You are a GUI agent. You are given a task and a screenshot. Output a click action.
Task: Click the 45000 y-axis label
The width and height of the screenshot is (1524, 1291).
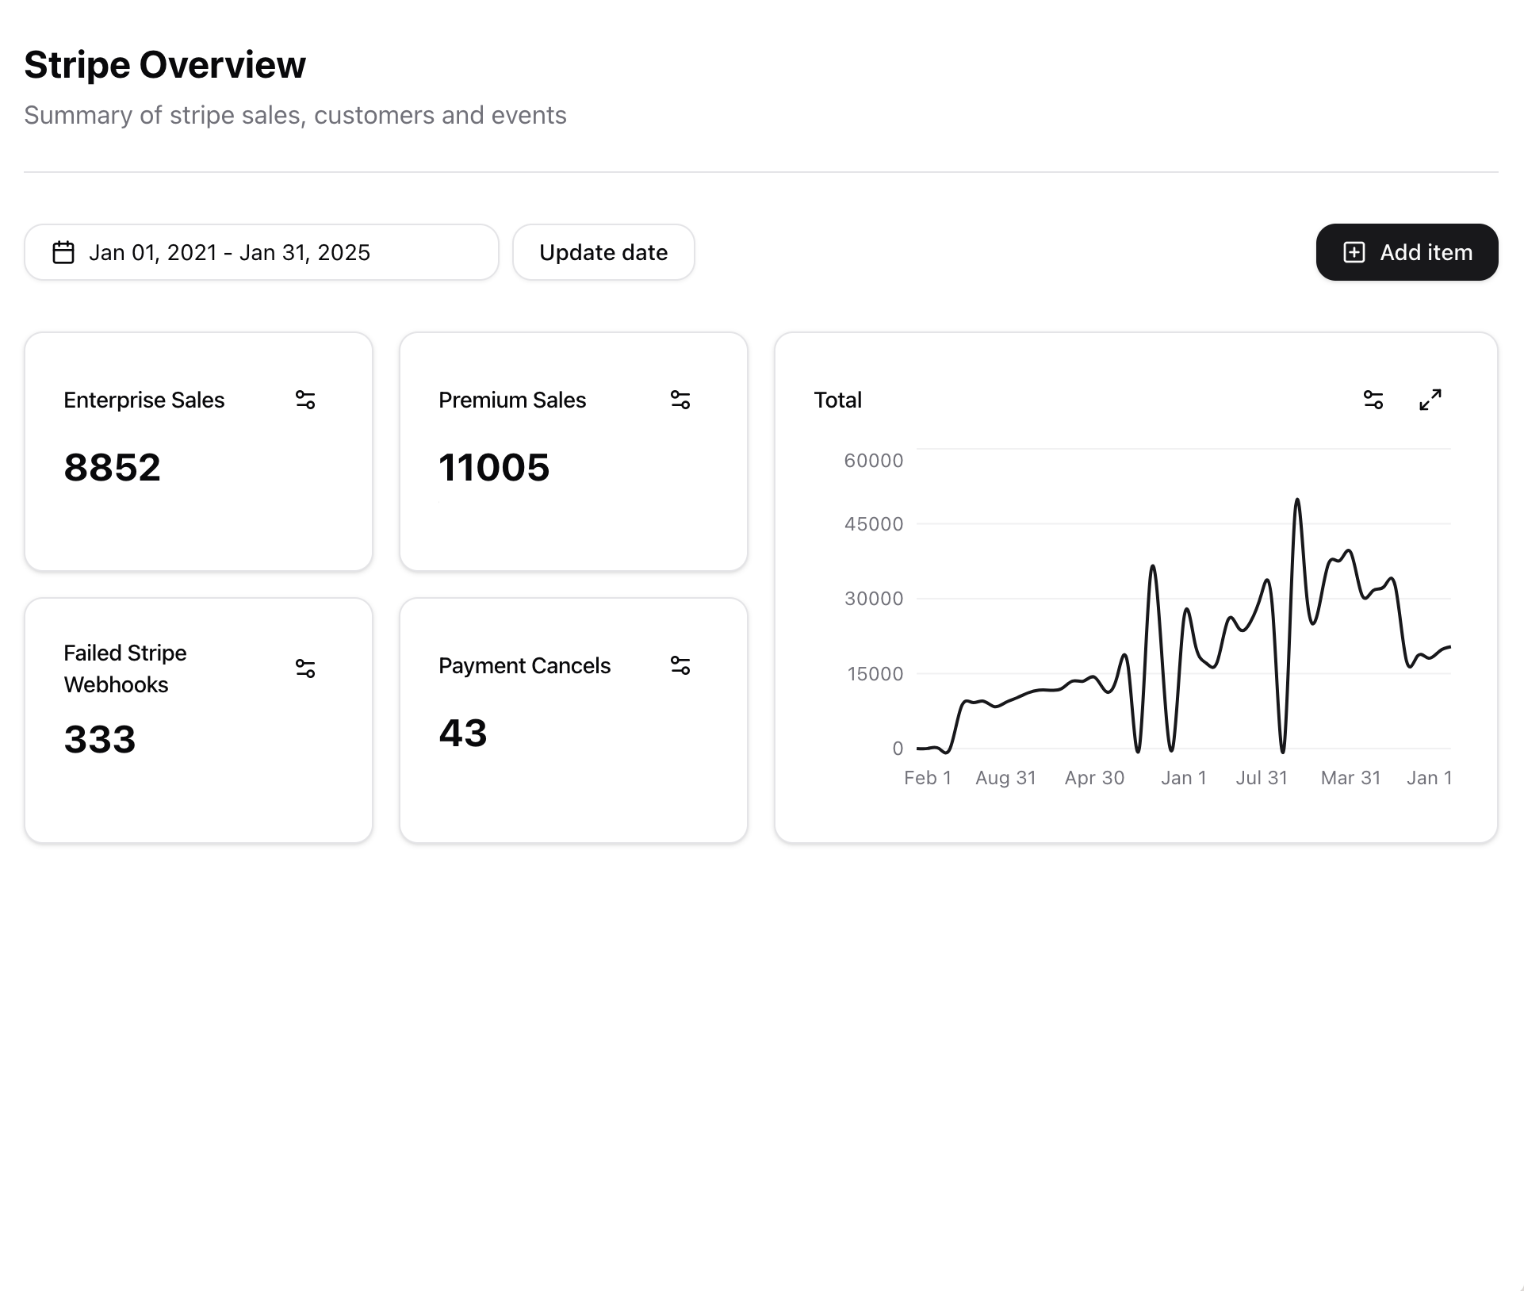(874, 524)
